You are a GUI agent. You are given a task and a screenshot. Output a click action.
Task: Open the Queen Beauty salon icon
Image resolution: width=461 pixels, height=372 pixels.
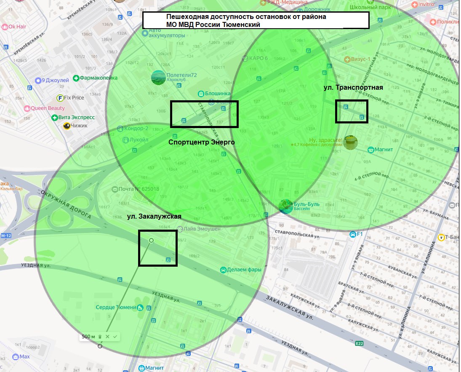pyautogui.click(x=27, y=108)
